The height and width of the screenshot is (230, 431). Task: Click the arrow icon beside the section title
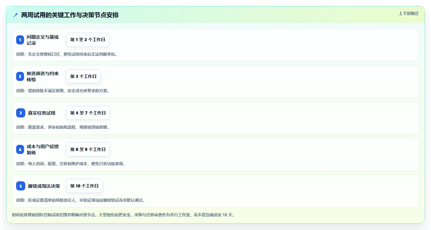[x=16, y=15]
